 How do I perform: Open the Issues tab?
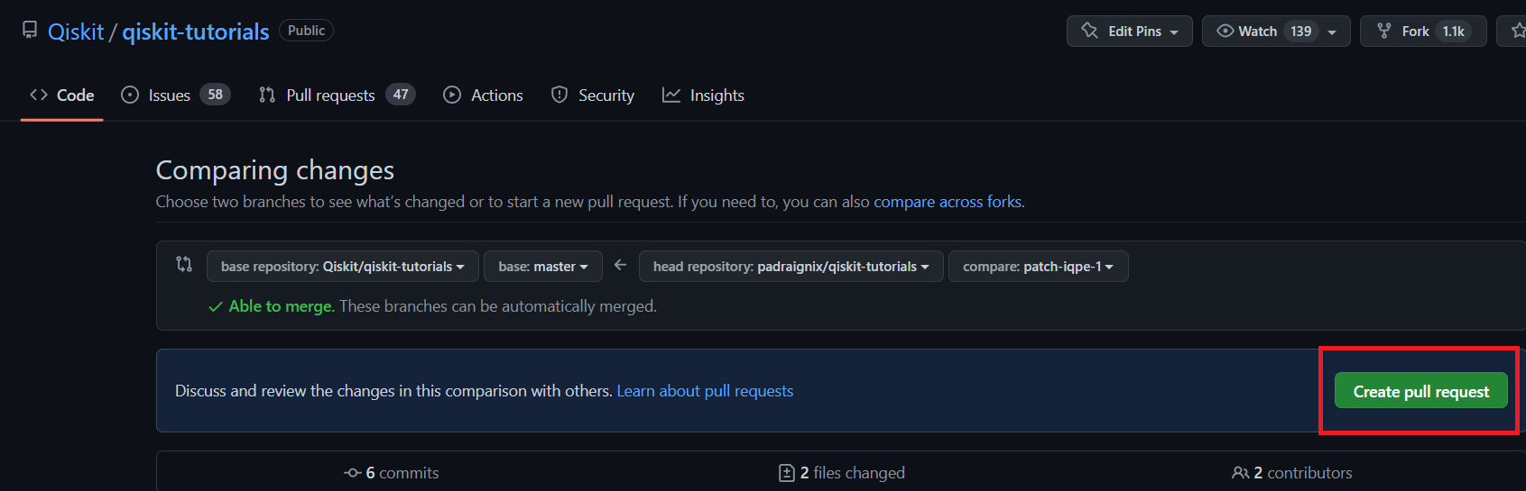tap(176, 95)
